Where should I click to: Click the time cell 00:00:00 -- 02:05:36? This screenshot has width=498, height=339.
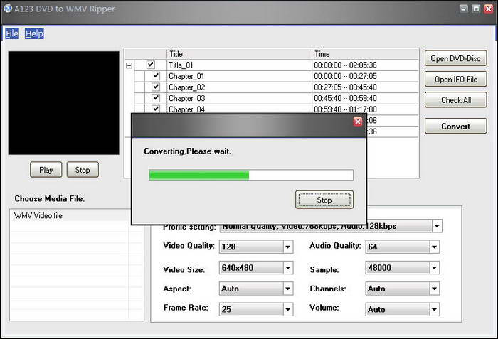[345, 65]
